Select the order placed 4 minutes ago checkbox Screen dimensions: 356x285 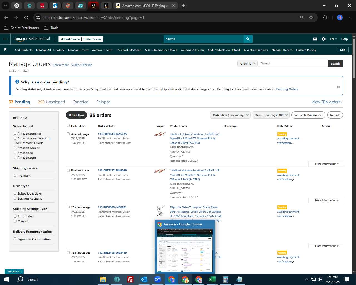point(68,134)
